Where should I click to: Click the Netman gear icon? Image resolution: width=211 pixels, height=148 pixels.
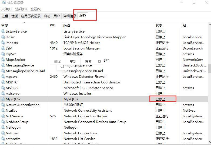[3, 133]
